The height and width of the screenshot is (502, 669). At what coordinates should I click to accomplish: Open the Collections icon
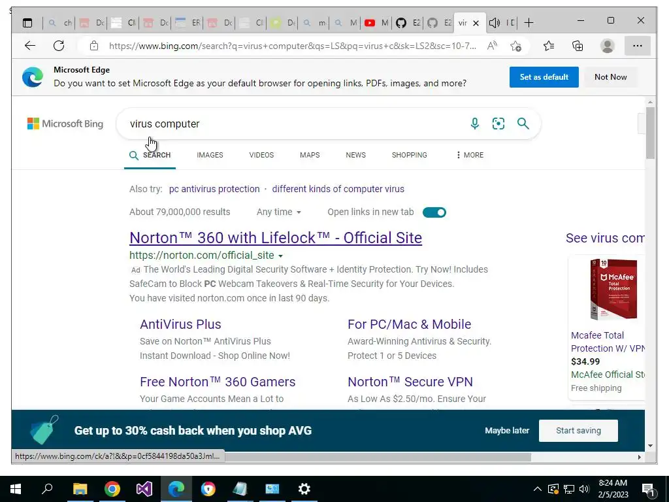578,46
